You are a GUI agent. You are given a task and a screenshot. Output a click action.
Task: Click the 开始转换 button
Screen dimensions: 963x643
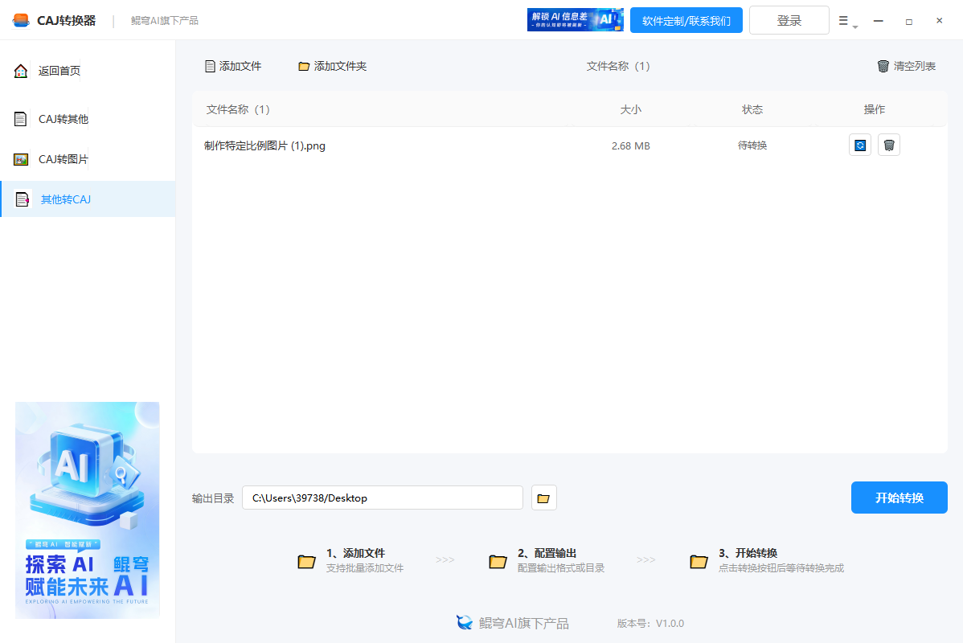(899, 497)
